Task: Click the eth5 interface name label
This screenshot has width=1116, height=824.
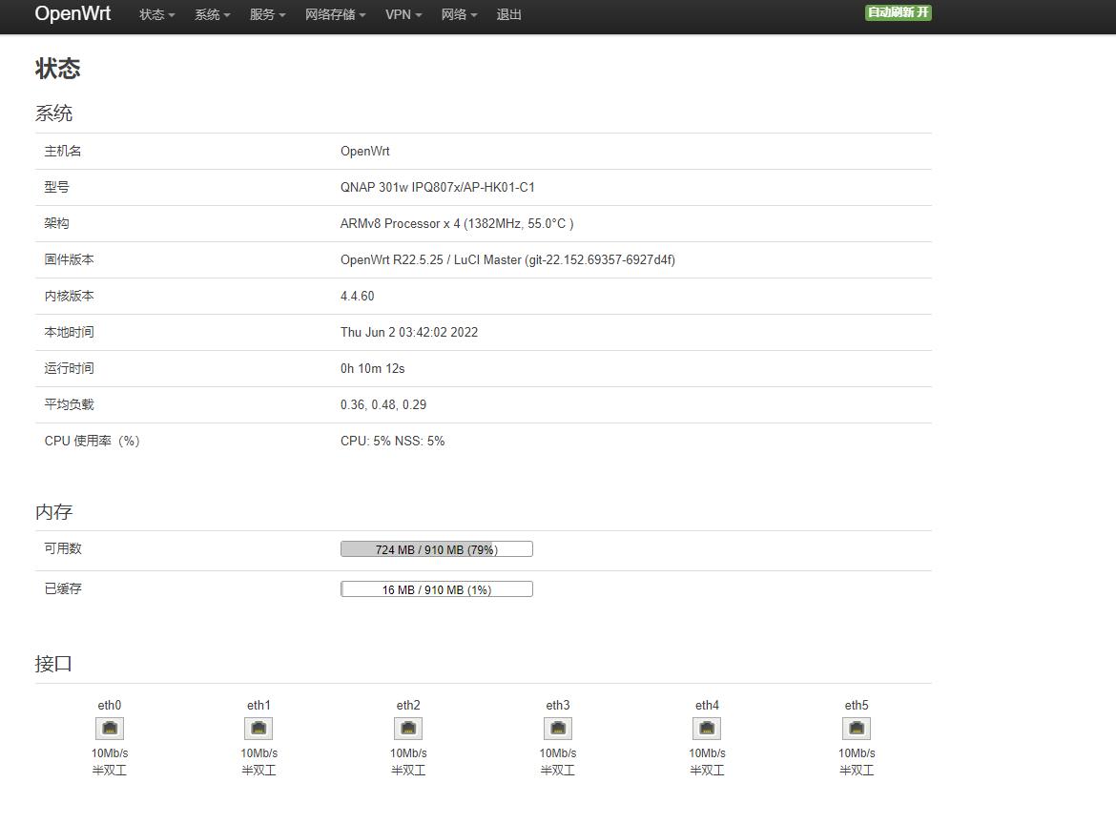Action: pyautogui.click(x=857, y=705)
